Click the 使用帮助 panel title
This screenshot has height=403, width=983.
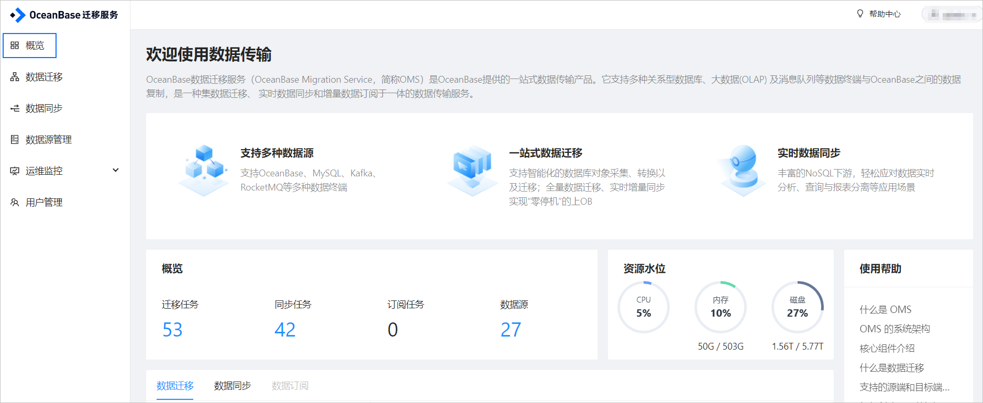point(881,269)
